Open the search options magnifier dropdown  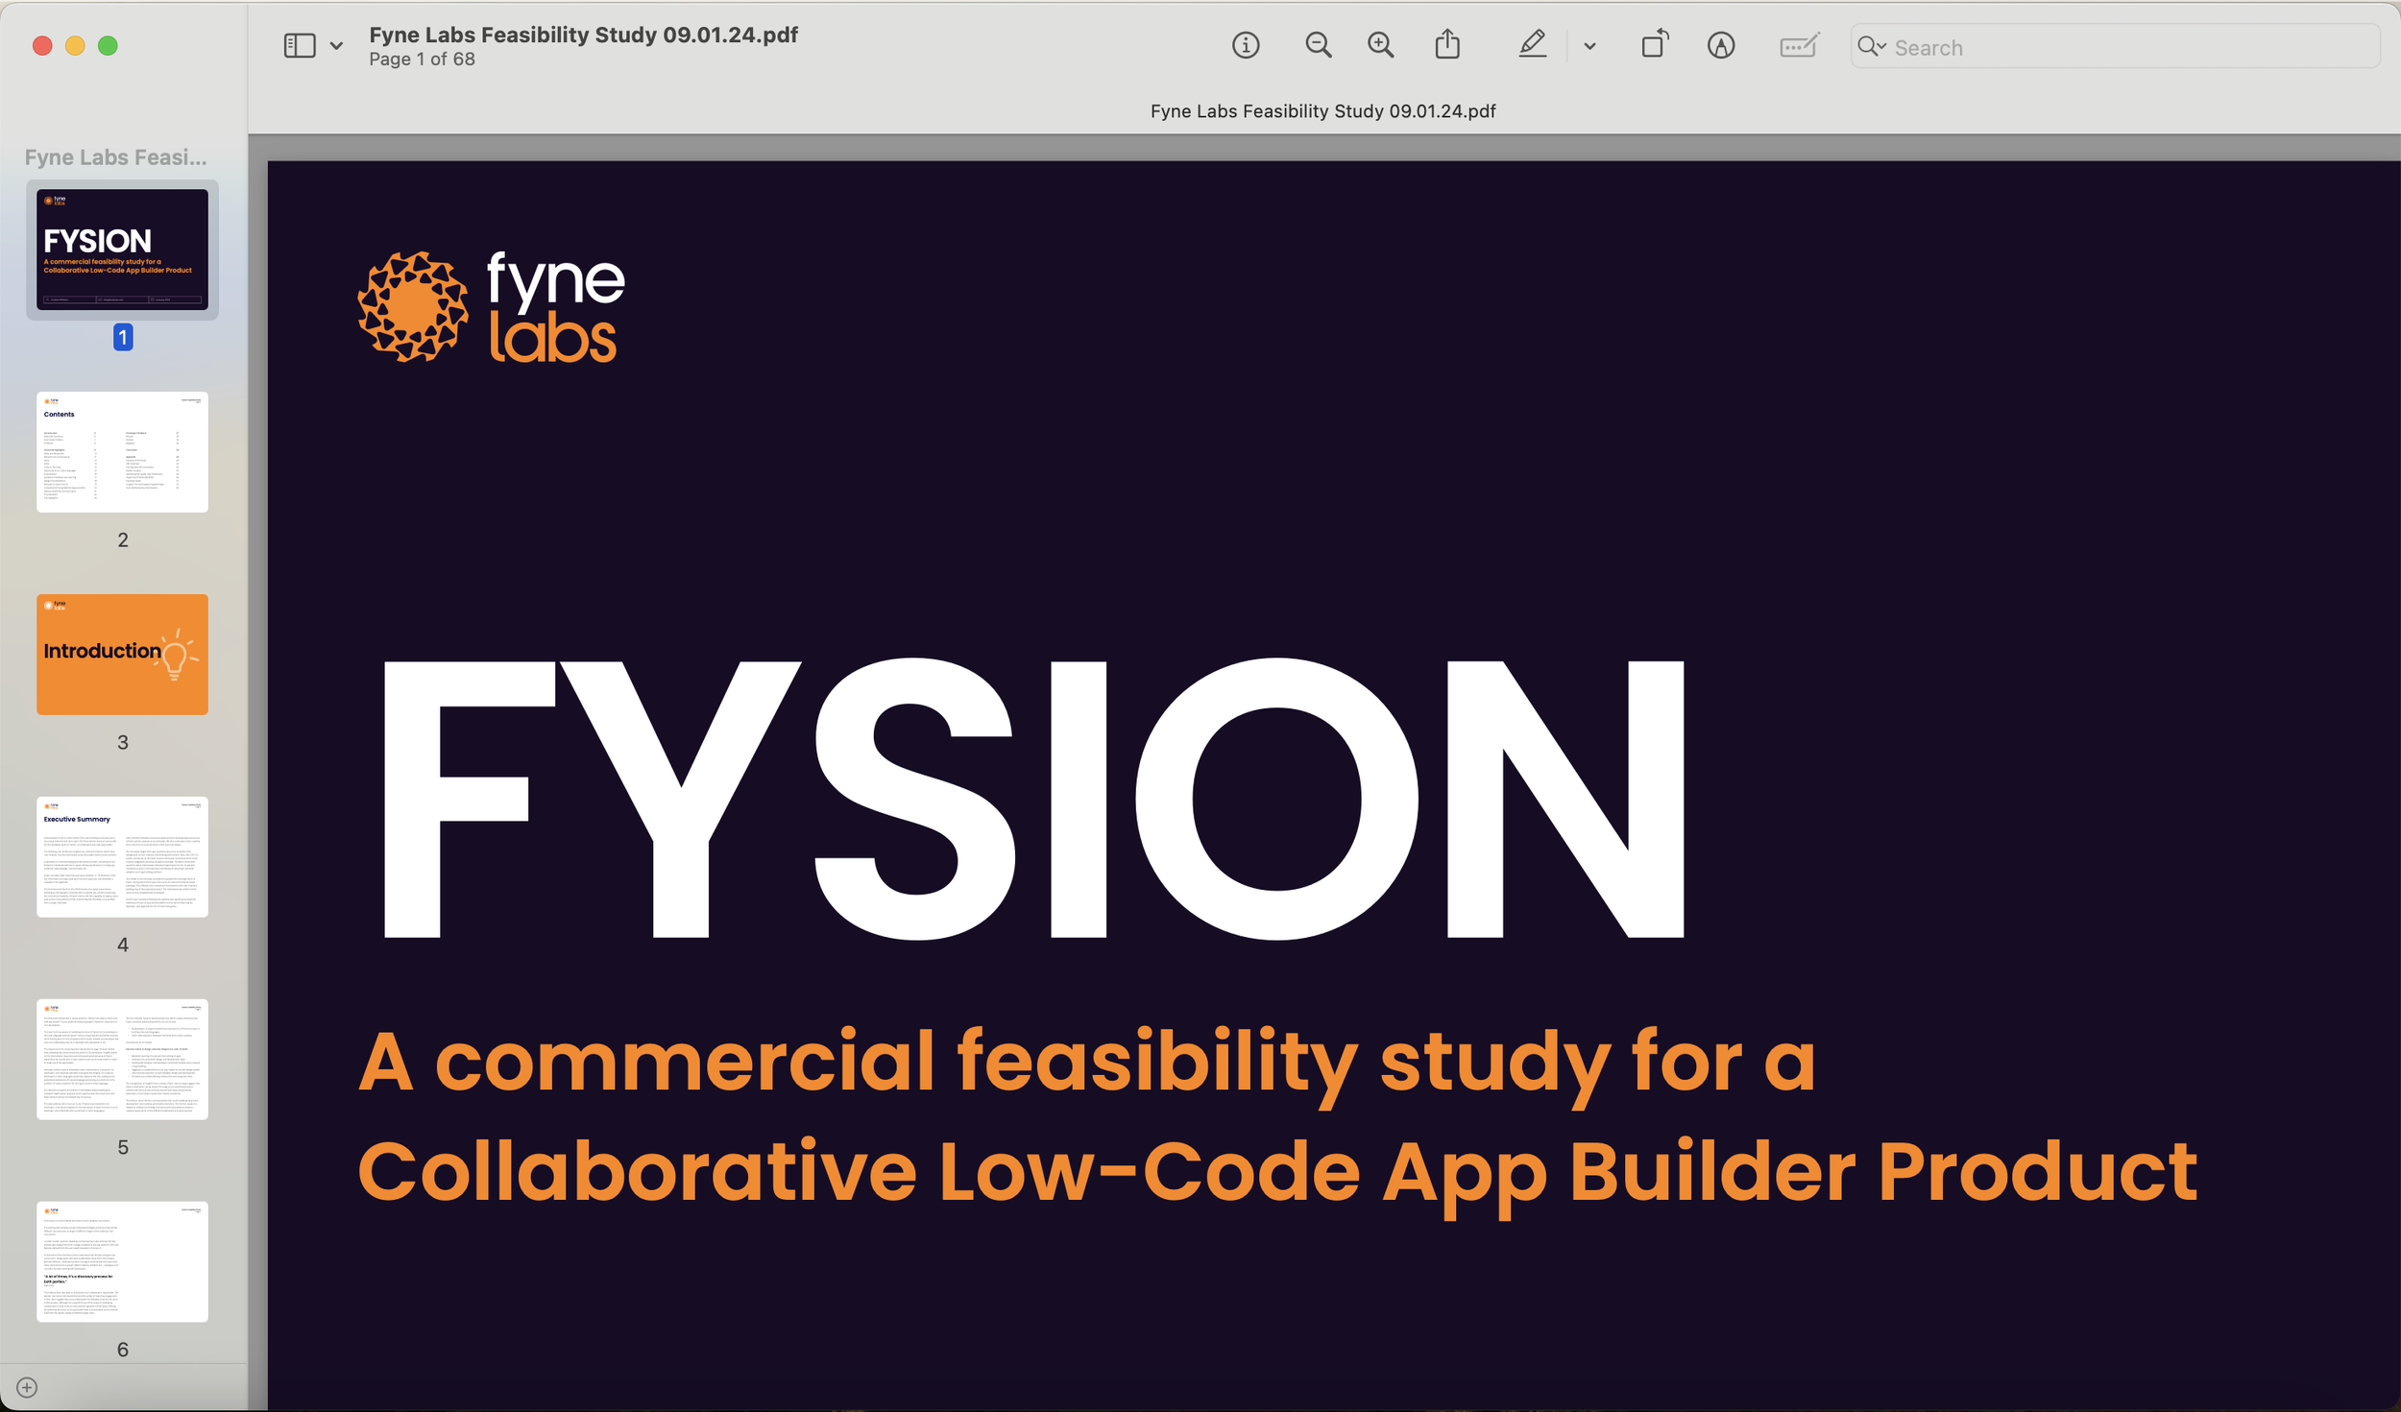pos(1871,46)
